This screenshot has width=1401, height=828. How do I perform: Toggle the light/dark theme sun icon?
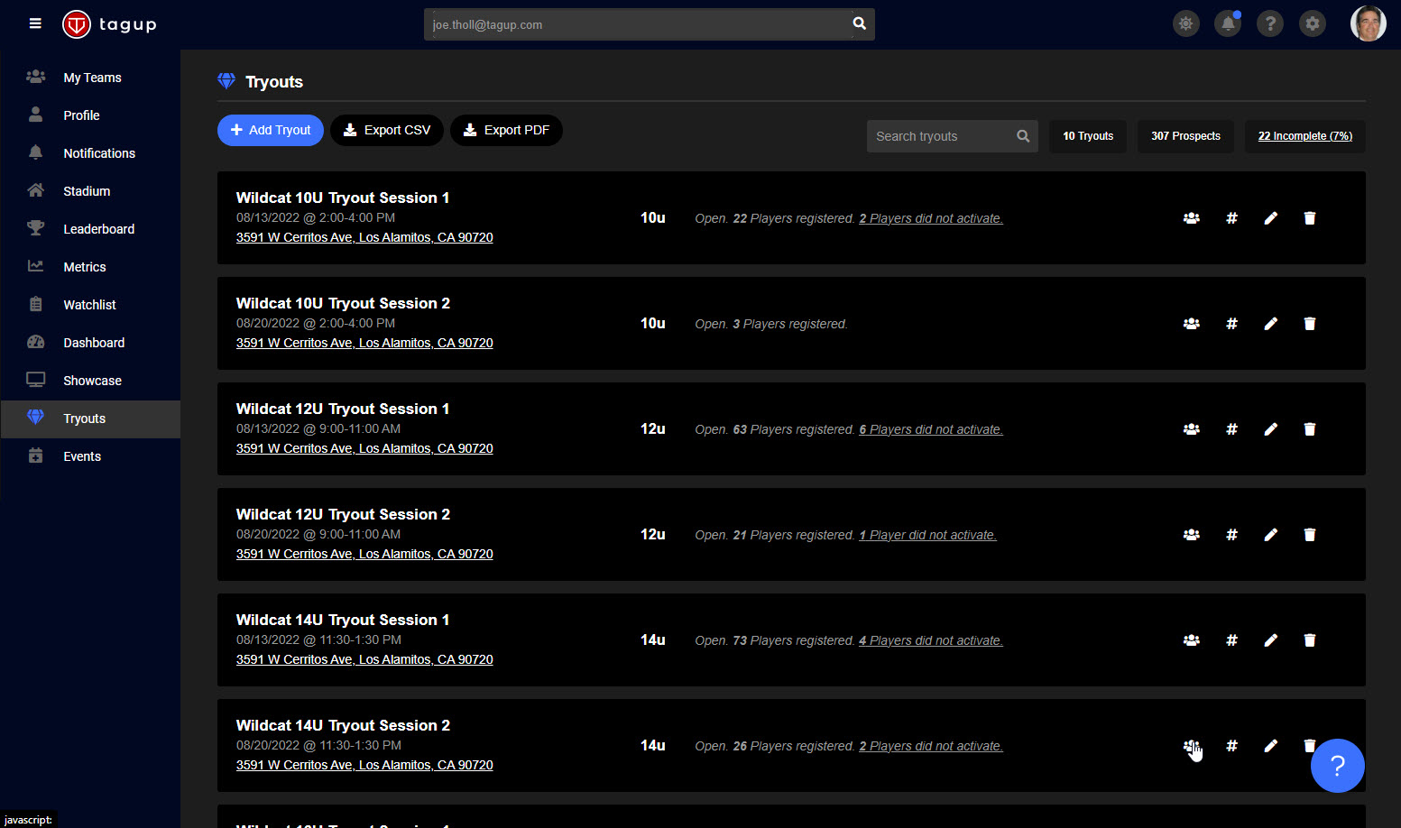click(x=1185, y=24)
